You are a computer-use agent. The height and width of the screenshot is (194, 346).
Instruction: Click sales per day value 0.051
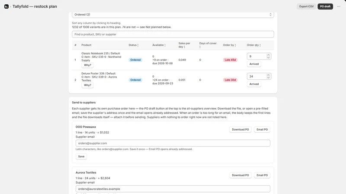tap(182, 80)
